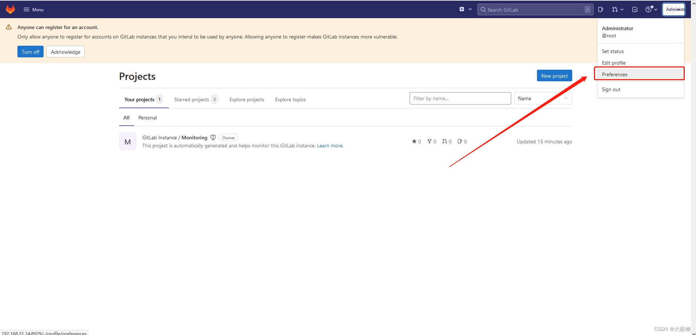The height and width of the screenshot is (335, 696).
Task: Switch to Your projects tab
Action: tap(144, 99)
